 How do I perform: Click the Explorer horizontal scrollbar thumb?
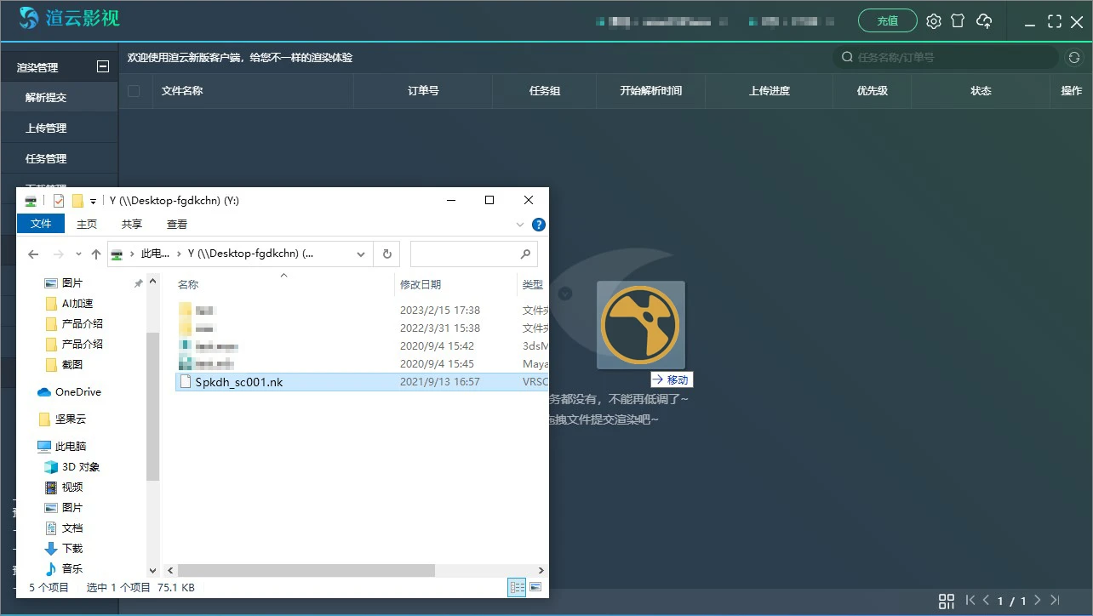(x=306, y=570)
